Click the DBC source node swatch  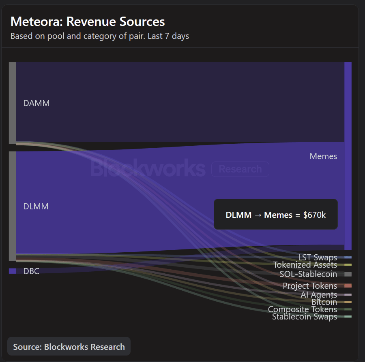[12, 271]
